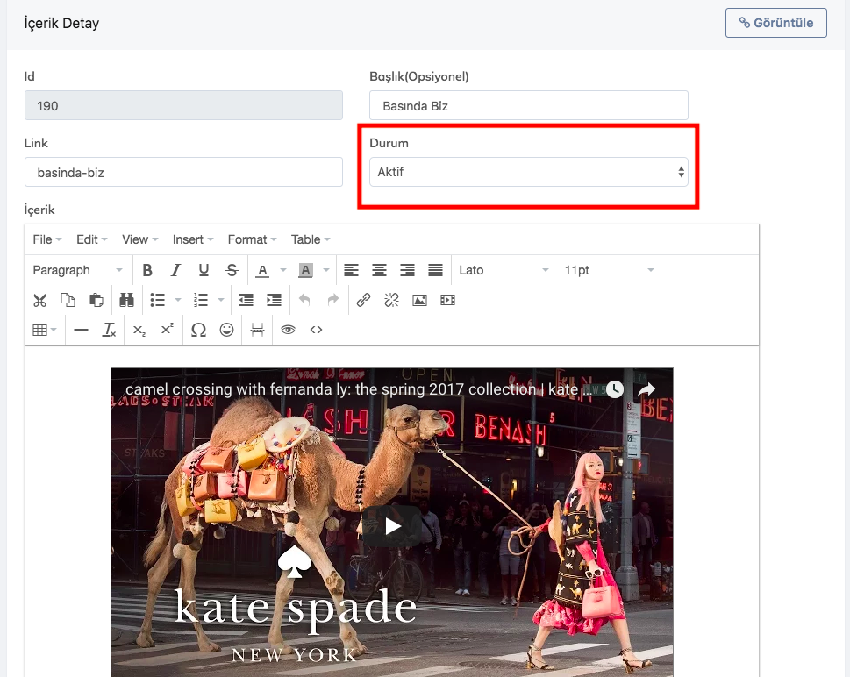Open source code view icon
Screen dimensions: 850x677
pos(317,330)
